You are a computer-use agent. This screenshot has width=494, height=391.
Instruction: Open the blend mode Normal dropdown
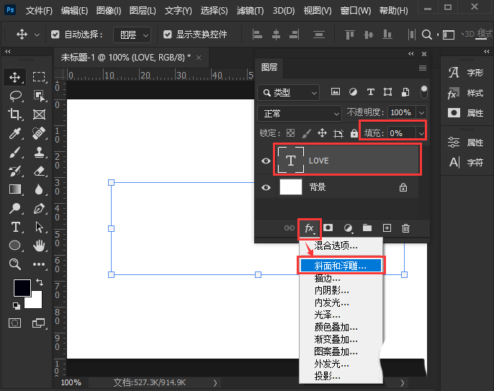tap(300, 114)
